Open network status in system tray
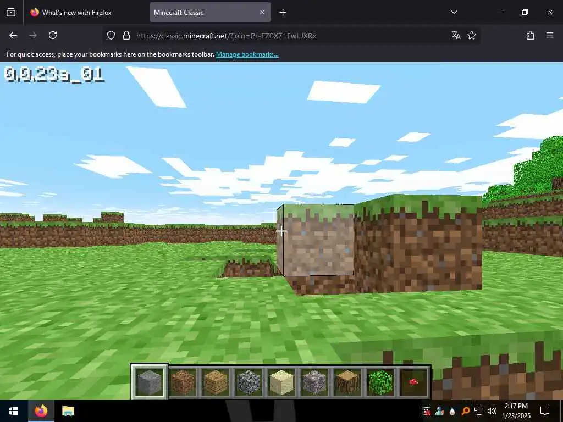Screen dimensions: 563x422 (x=479, y=411)
